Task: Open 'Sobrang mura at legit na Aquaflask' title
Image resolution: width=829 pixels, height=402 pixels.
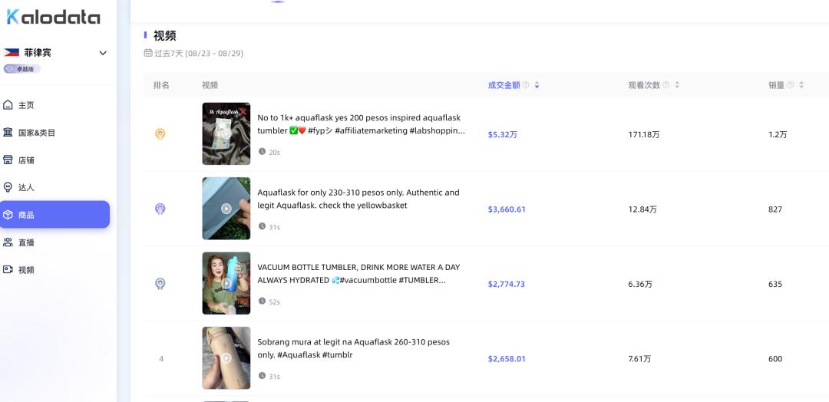Action: (x=354, y=348)
